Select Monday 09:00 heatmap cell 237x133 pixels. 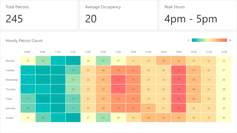28,61
